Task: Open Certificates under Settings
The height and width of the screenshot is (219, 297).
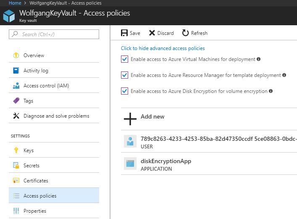Action: pos(54,180)
